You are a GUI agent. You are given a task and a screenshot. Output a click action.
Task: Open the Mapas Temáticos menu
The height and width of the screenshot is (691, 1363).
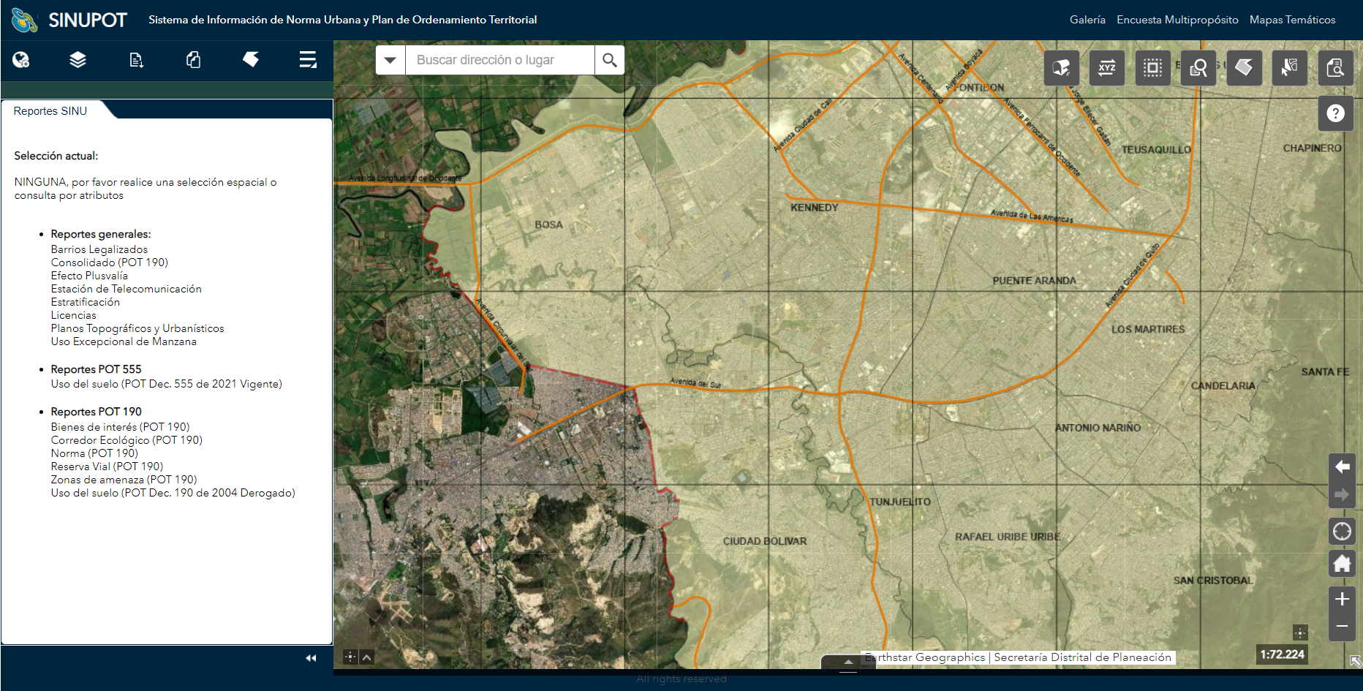tap(1292, 20)
